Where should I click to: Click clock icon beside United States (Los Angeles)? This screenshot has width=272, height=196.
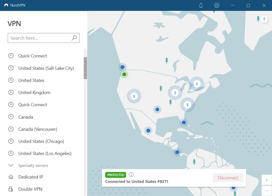pyautogui.click(x=11, y=153)
